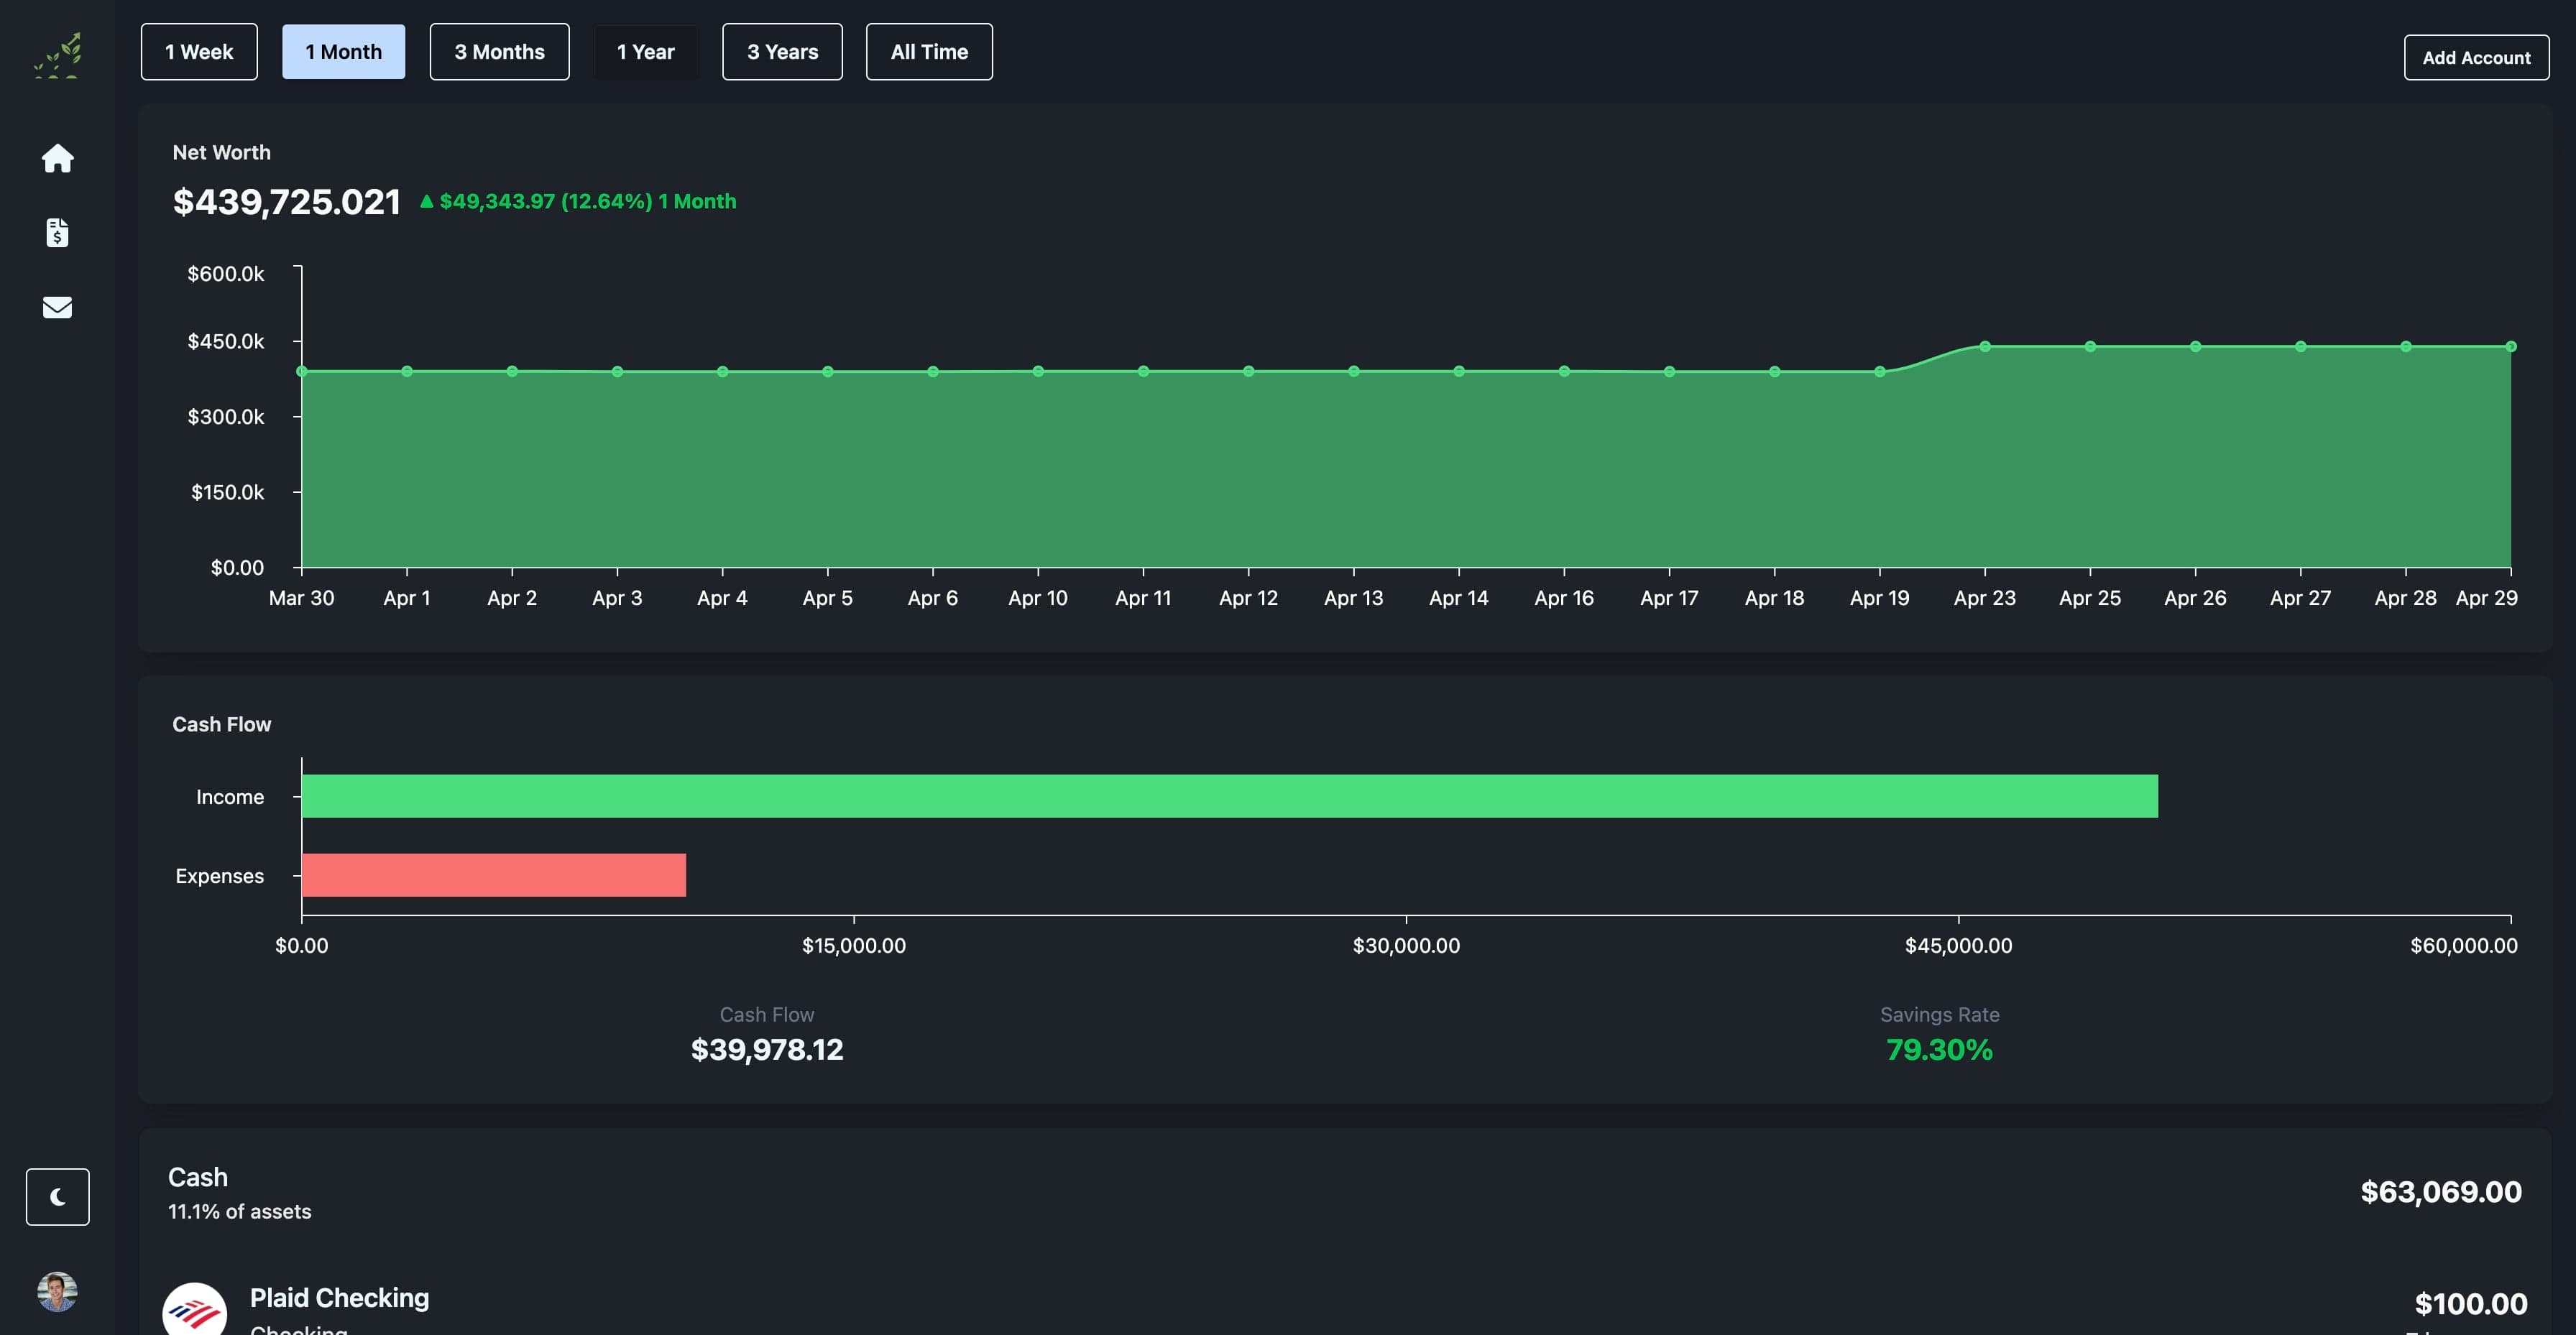Screen dimensions: 2576x1335
Task: Click the Plaid Checking $100.00 balance
Action: [x=2471, y=1303]
